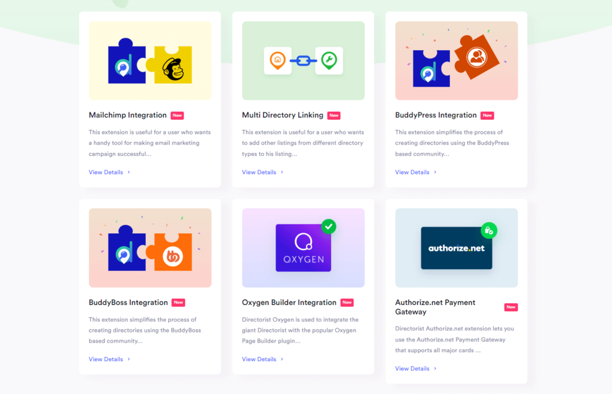
Task: Click the BuddyBoss Integration title
Action: [x=128, y=303]
